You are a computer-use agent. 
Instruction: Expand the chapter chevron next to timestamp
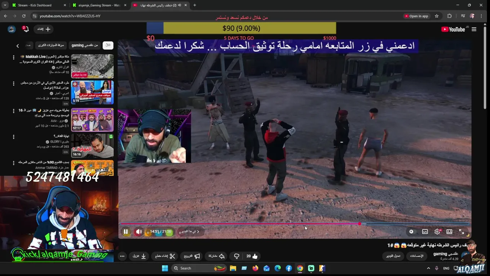pos(198,232)
